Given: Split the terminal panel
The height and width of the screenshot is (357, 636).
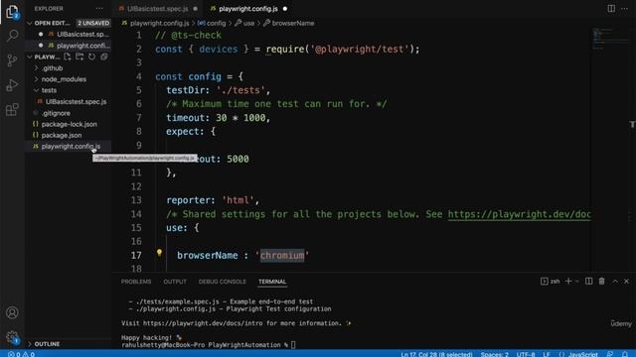Looking at the screenshot, I should [x=588, y=282].
